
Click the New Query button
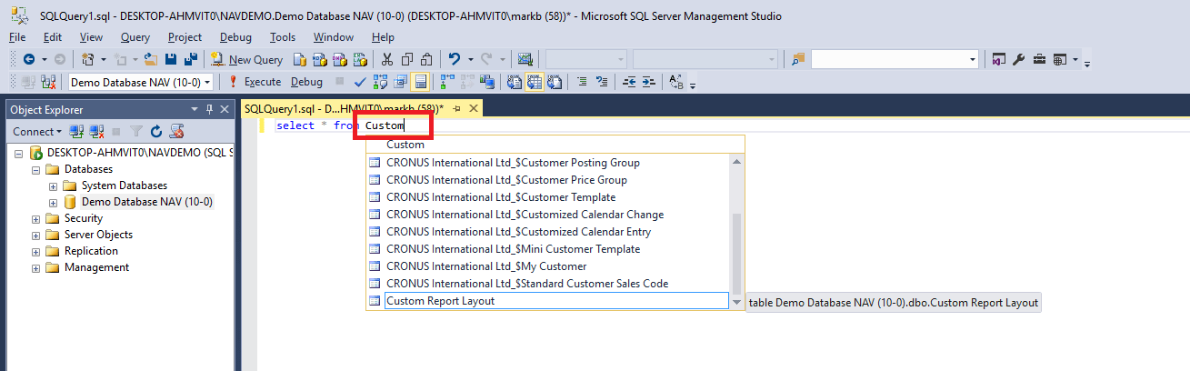coord(246,59)
